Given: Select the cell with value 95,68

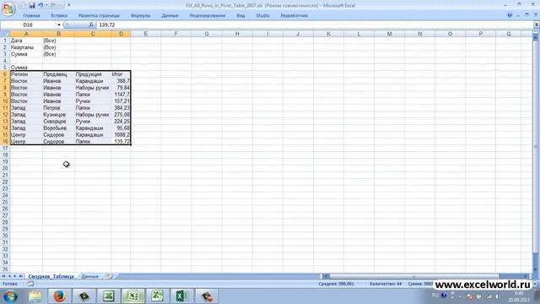Looking at the screenshot, I should click(121, 128).
